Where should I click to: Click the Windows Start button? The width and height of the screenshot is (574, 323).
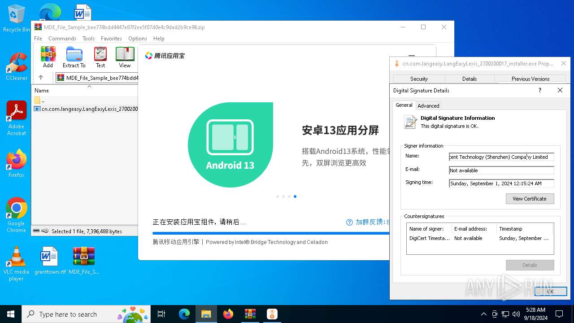[x=11, y=314]
